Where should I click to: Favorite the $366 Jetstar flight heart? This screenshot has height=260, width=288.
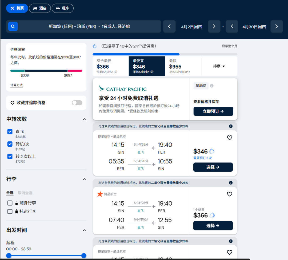pyautogui.click(x=229, y=194)
